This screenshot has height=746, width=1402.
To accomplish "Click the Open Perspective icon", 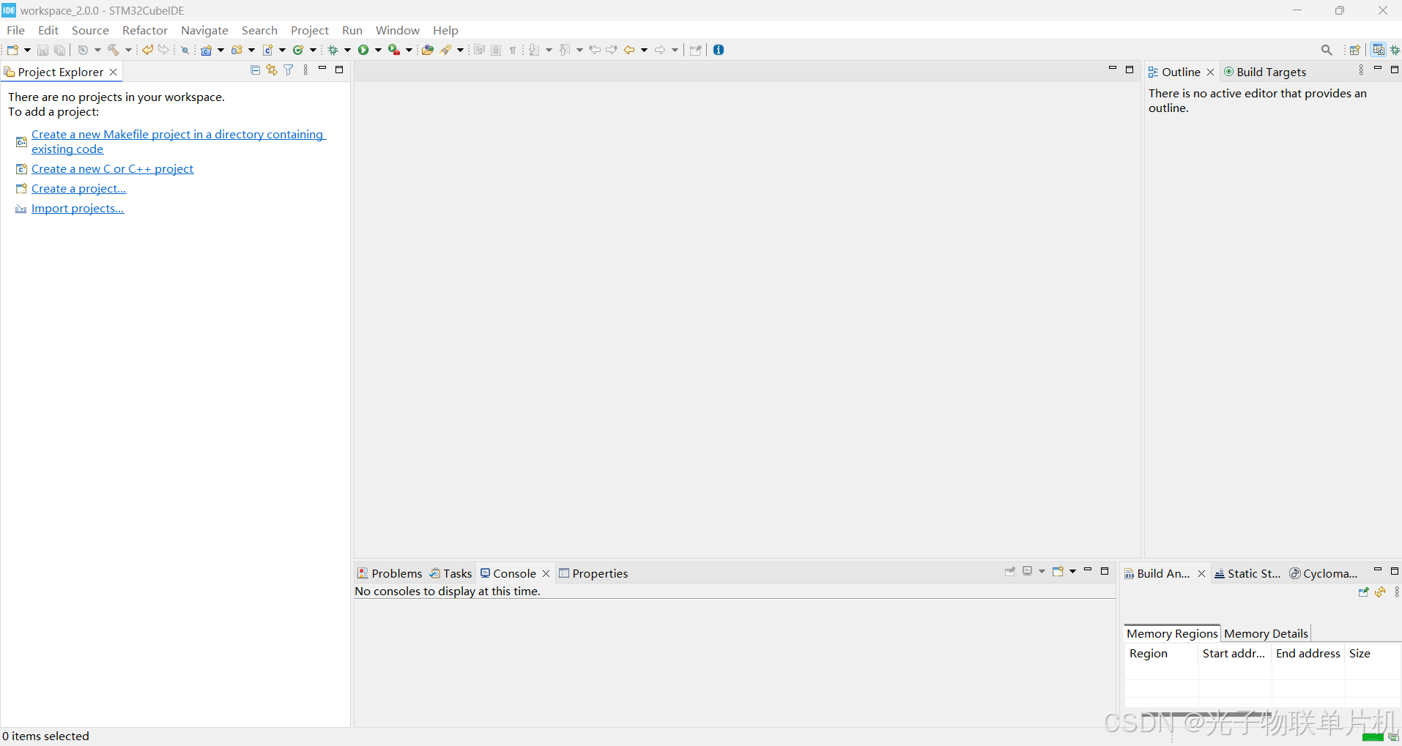I will coord(1355,50).
